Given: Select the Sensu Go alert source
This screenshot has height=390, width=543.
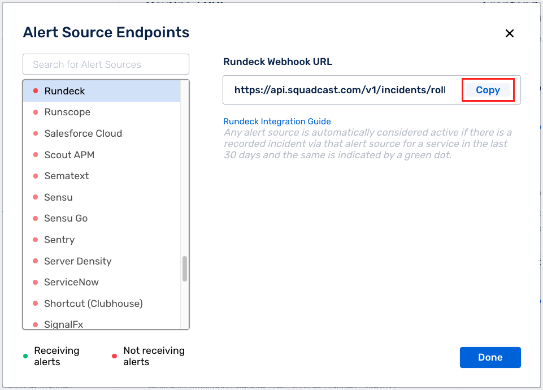Looking at the screenshot, I should coord(65,218).
